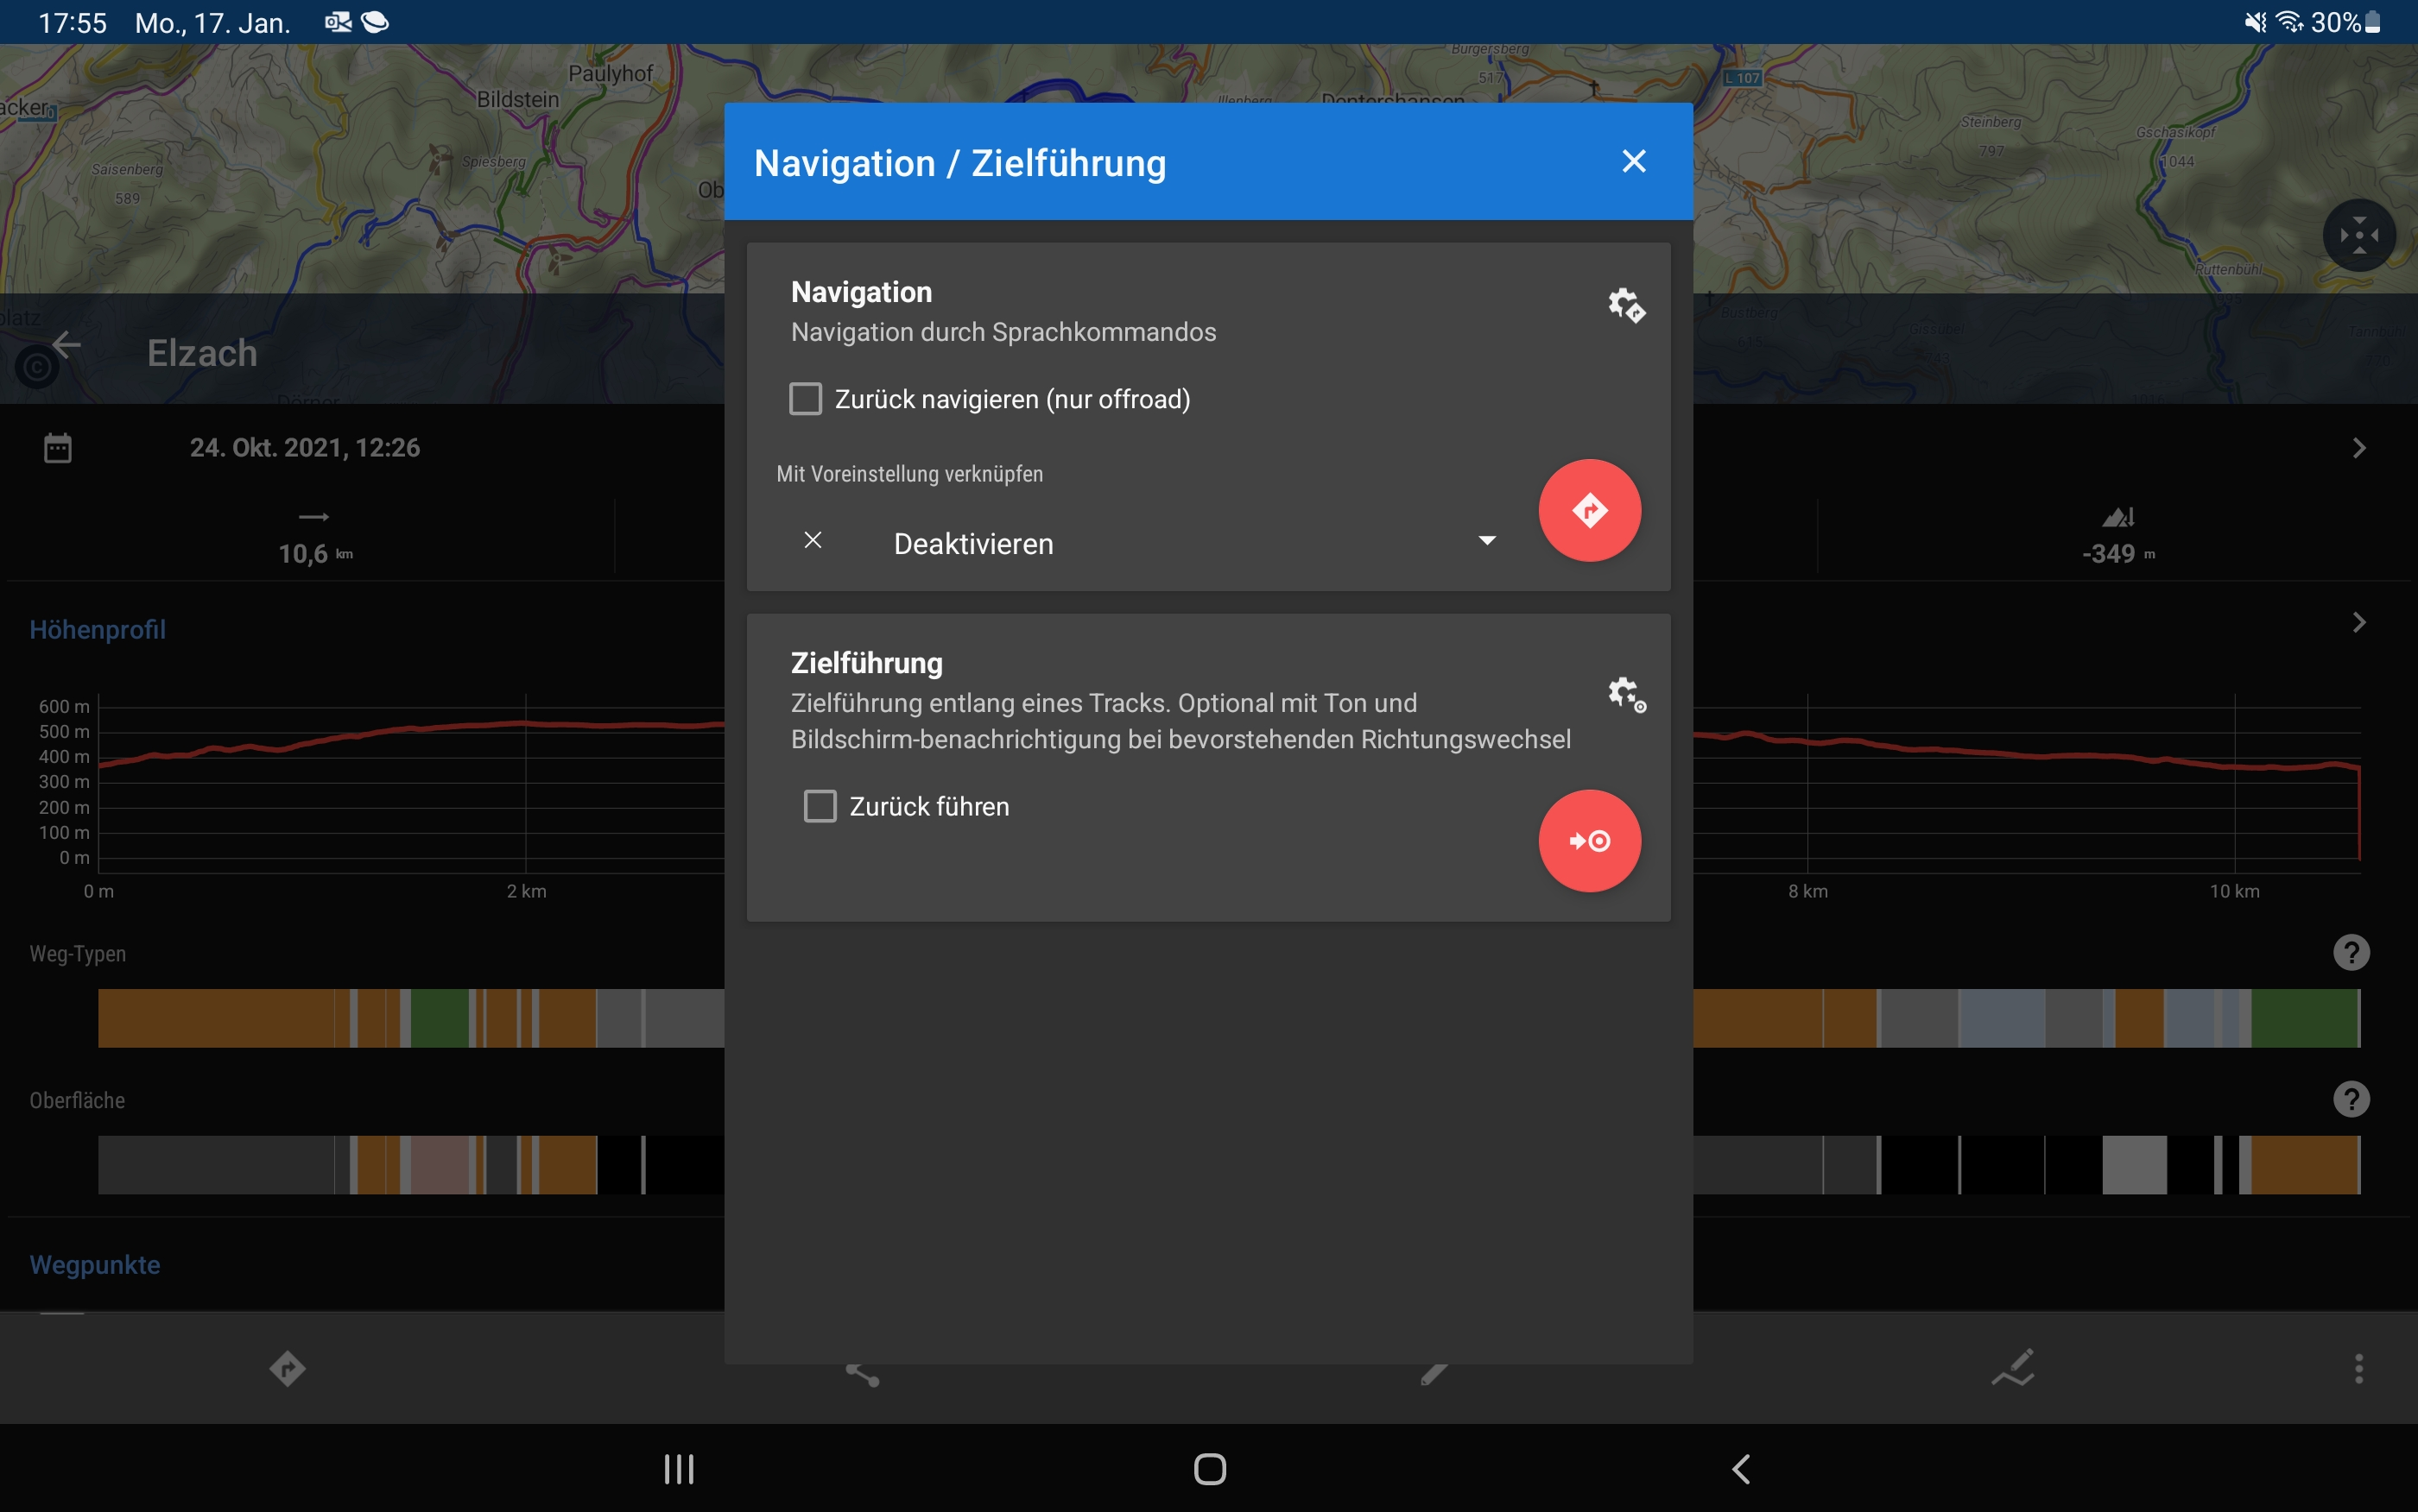This screenshot has height=1512, width=2418.
Task: Tap the Mit Voreinstellung verknüpfen label
Action: tap(909, 474)
